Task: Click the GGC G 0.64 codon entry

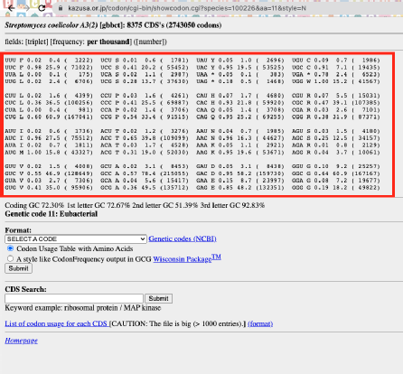Action: pos(336,173)
